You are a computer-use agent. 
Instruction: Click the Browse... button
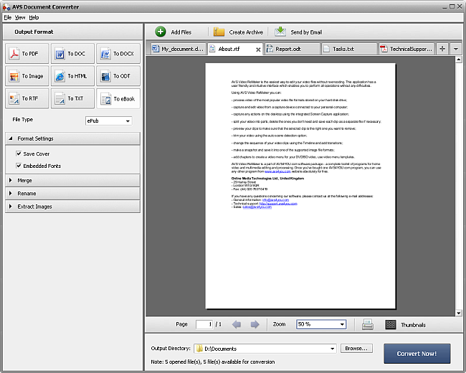[356, 349]
